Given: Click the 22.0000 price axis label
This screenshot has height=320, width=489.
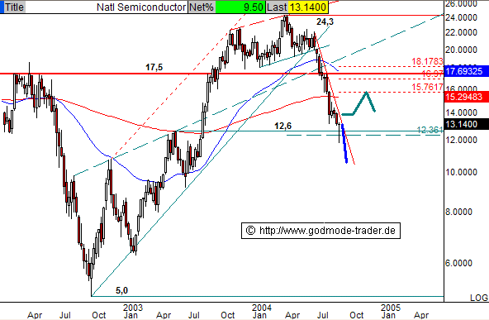Looking at the screenshot, I should point(461,32).
